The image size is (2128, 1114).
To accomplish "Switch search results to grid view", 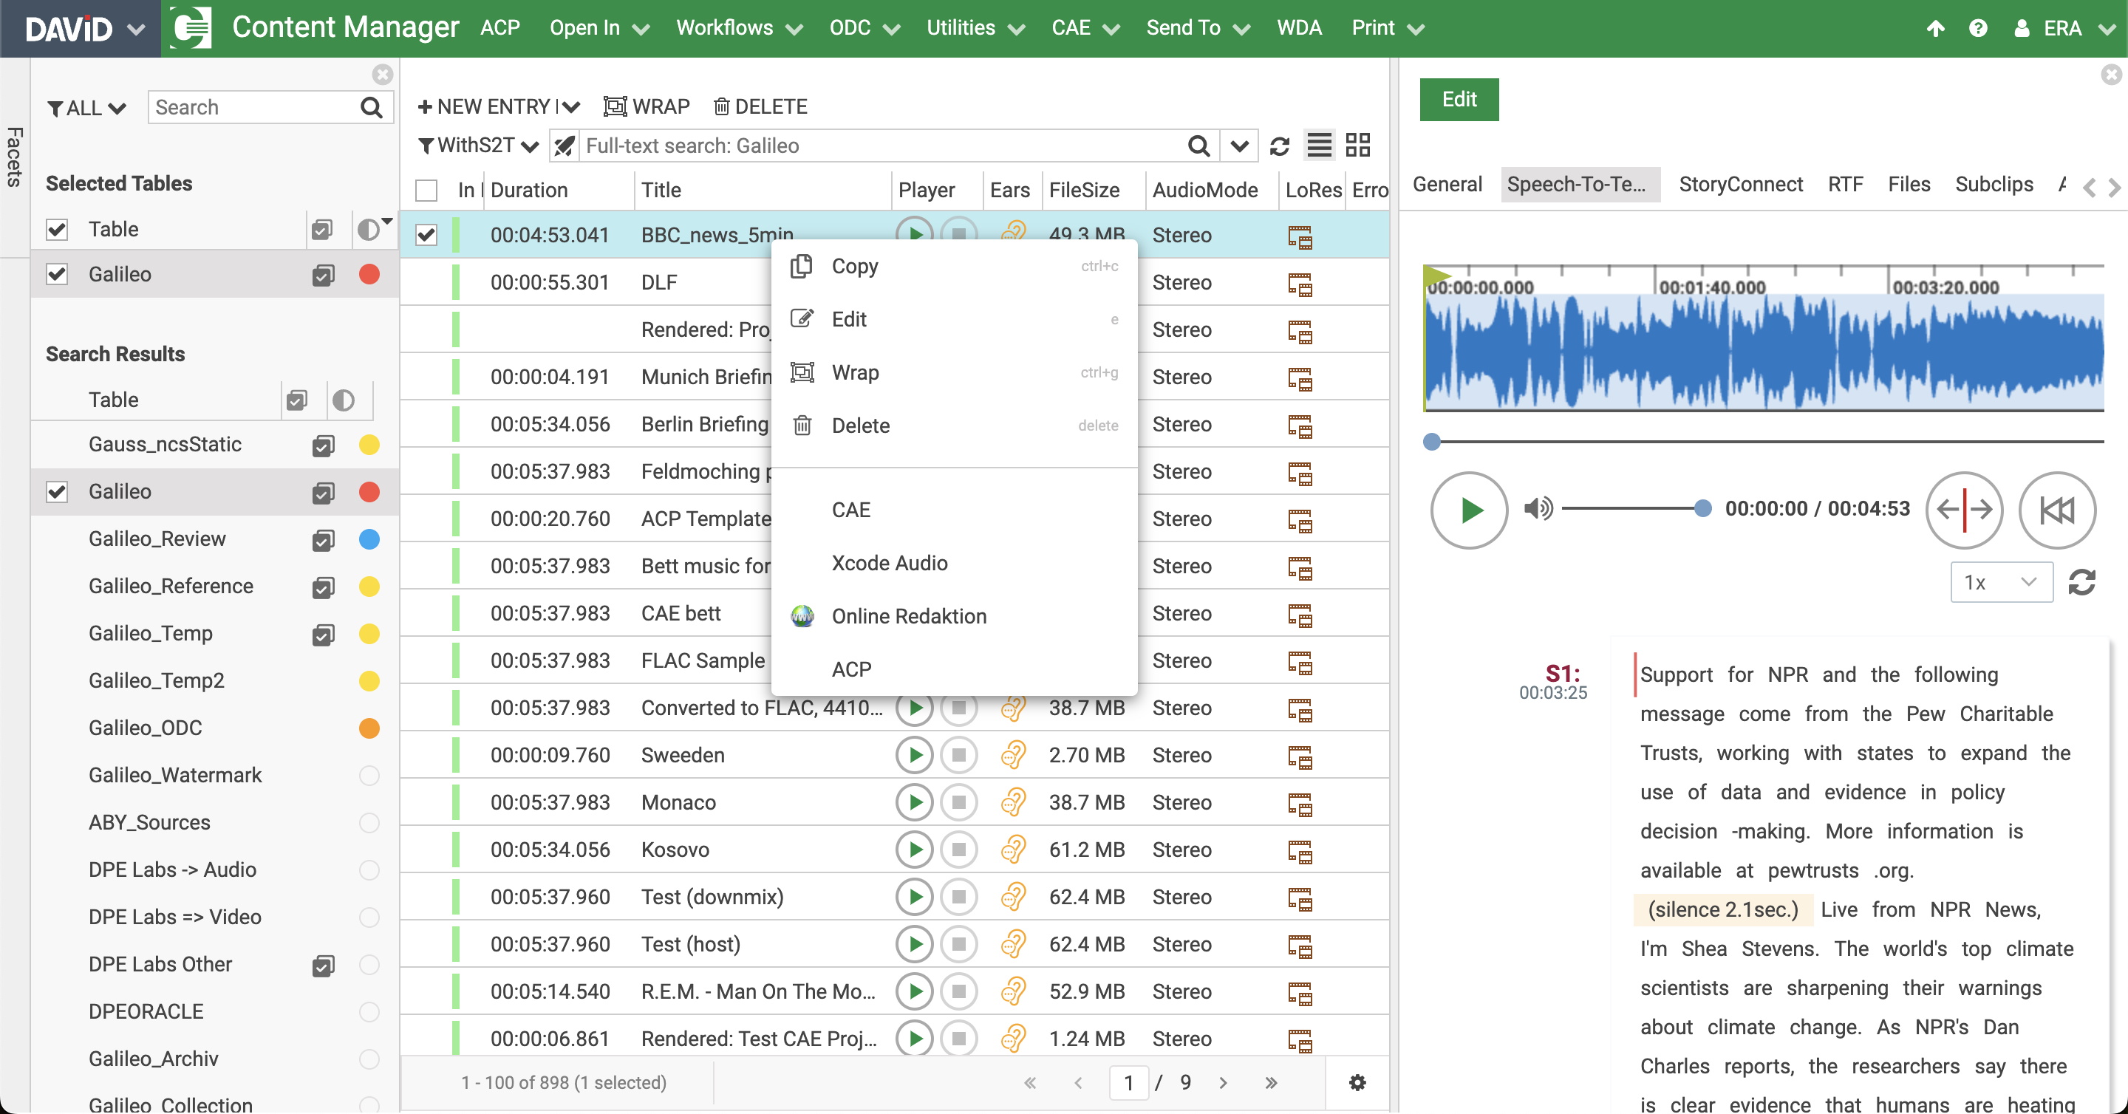I will [x=1357, y=146].
